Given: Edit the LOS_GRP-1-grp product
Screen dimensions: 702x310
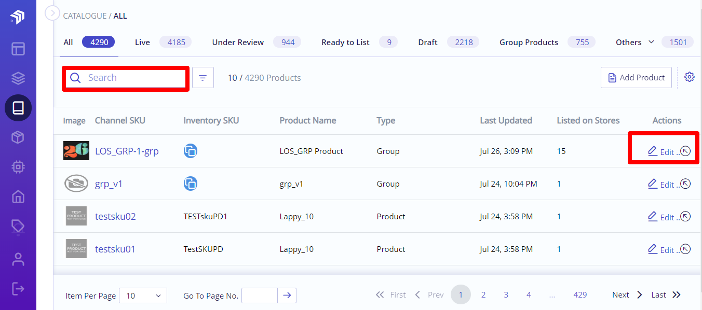Looking at the screenshot, I should click(661, 152).
